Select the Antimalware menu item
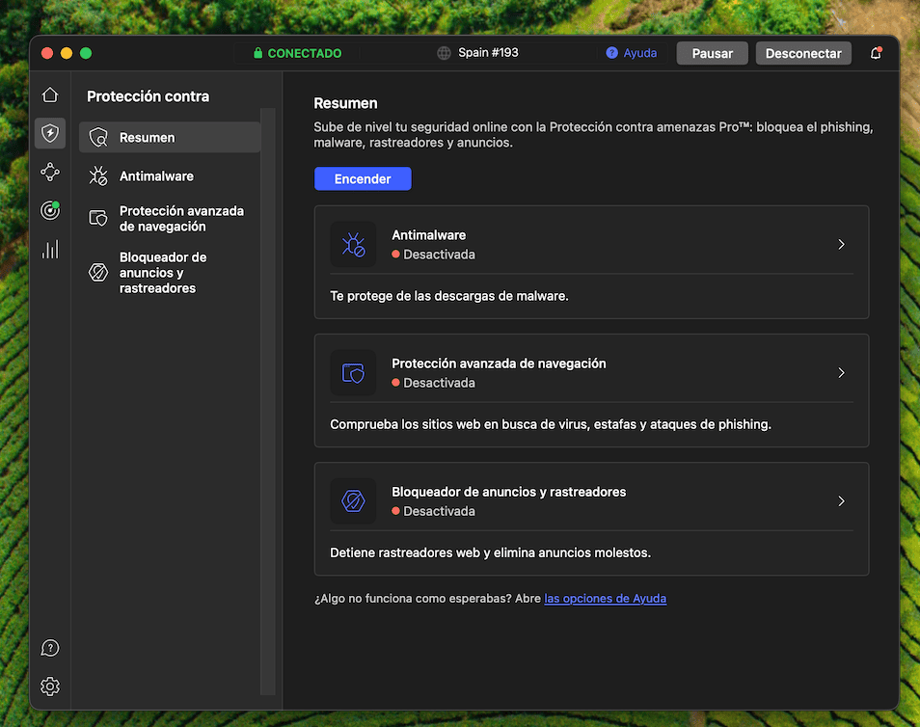The height and width of the screenshot is (727, 920). [170, 176]
